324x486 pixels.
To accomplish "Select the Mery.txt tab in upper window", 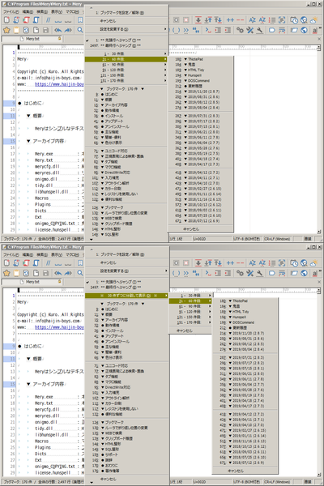I will click(x=32, y=39).
